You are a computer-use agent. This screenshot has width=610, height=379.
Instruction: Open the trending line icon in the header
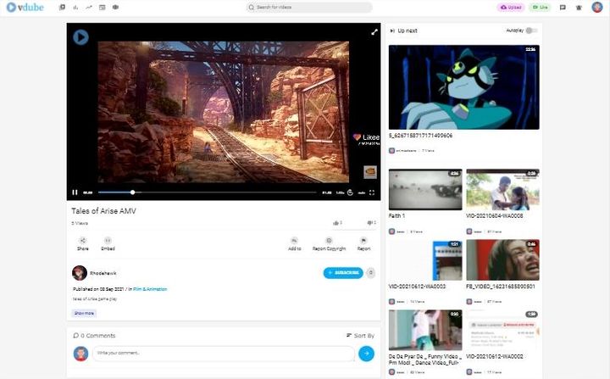tap(89, 7)
